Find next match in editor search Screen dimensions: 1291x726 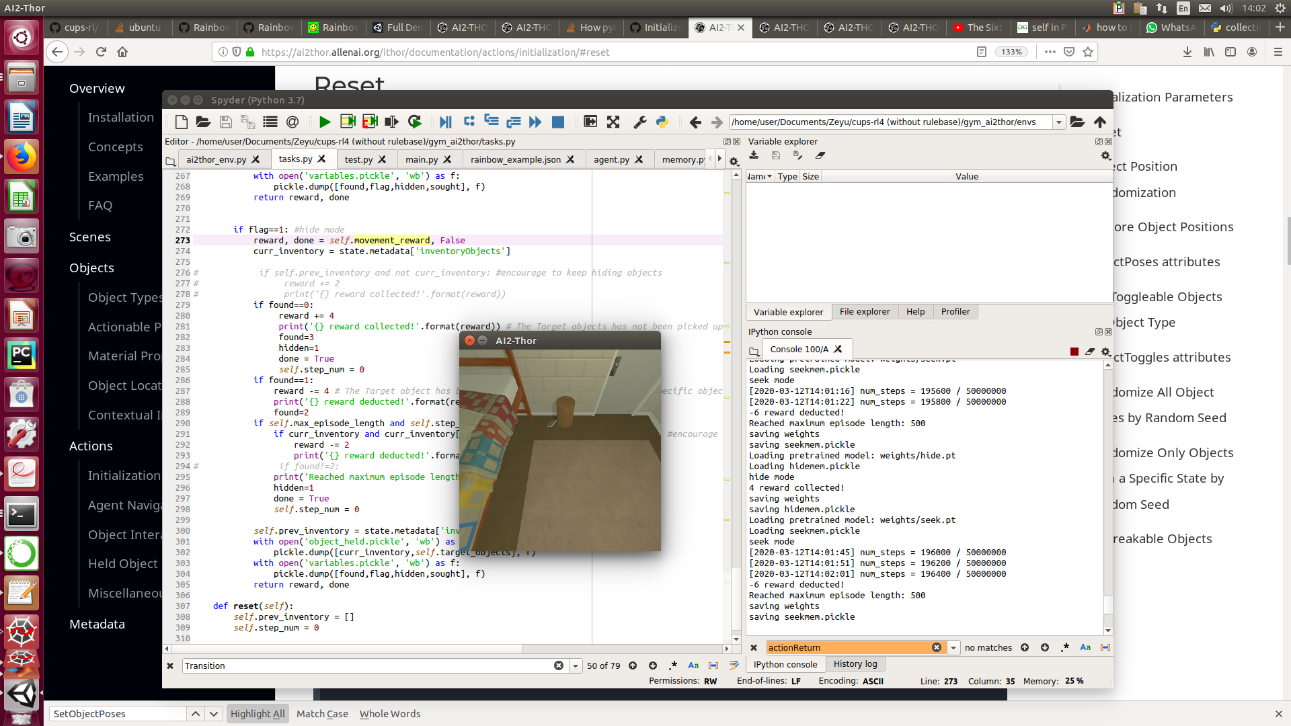[653, 665]
